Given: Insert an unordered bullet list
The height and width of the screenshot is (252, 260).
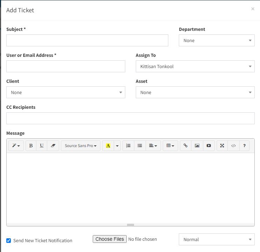Looking at the screenshot, I should coord(140,146).
